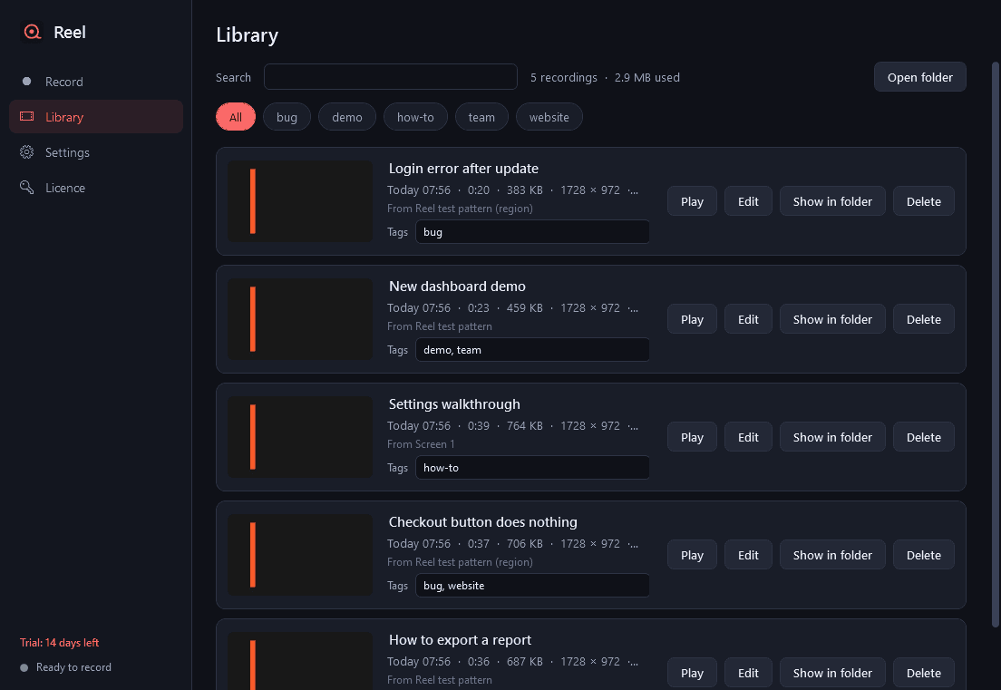1001x690 pixels.
Task: Click the tags field containing demo, team
Action: 532,350
